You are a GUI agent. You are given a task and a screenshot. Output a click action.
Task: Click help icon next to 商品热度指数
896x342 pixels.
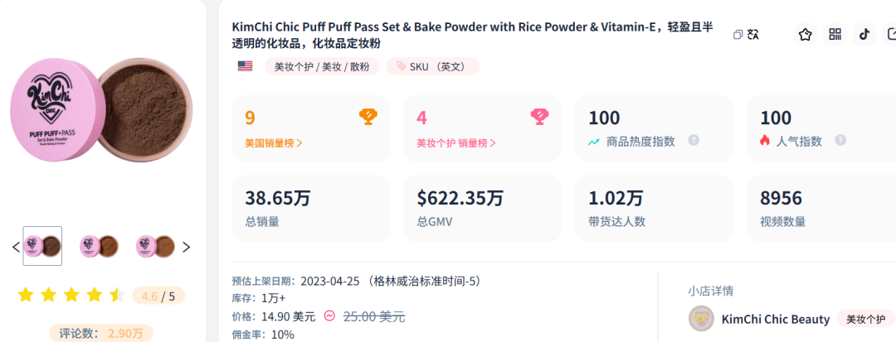point(694,141)
